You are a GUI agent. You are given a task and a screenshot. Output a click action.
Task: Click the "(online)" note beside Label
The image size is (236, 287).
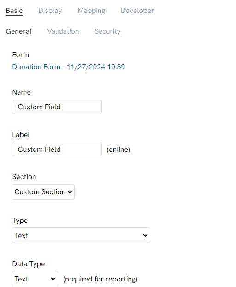tap(118, 149)
